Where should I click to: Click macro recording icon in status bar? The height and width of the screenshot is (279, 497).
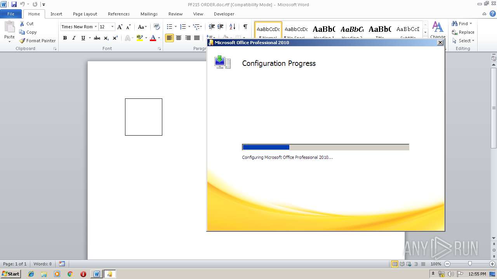[x=62, y=264]
